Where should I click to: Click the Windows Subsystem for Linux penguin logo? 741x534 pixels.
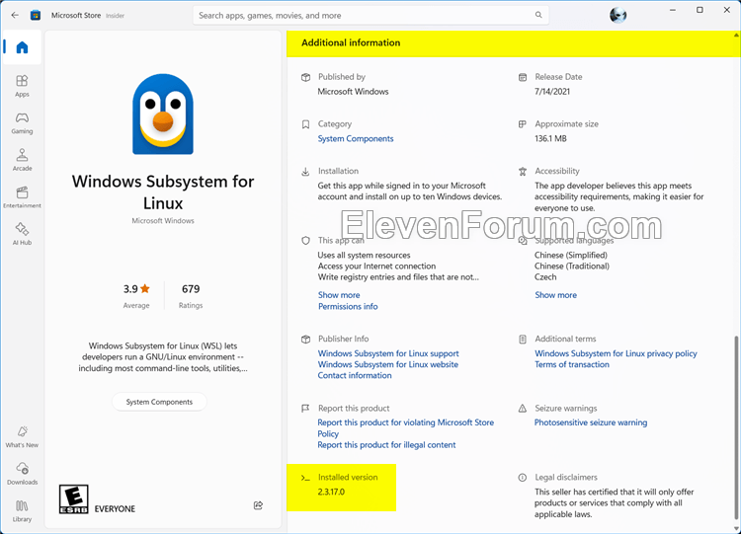[163, 114]
